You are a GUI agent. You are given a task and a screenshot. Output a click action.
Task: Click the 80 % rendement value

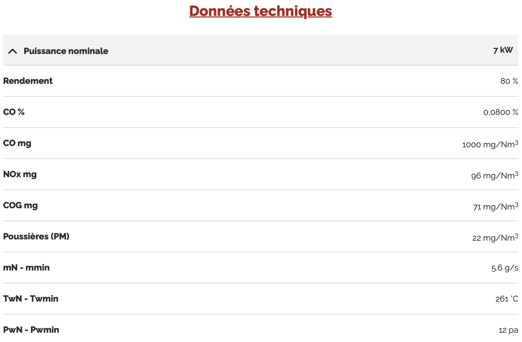tap(509, 81)
